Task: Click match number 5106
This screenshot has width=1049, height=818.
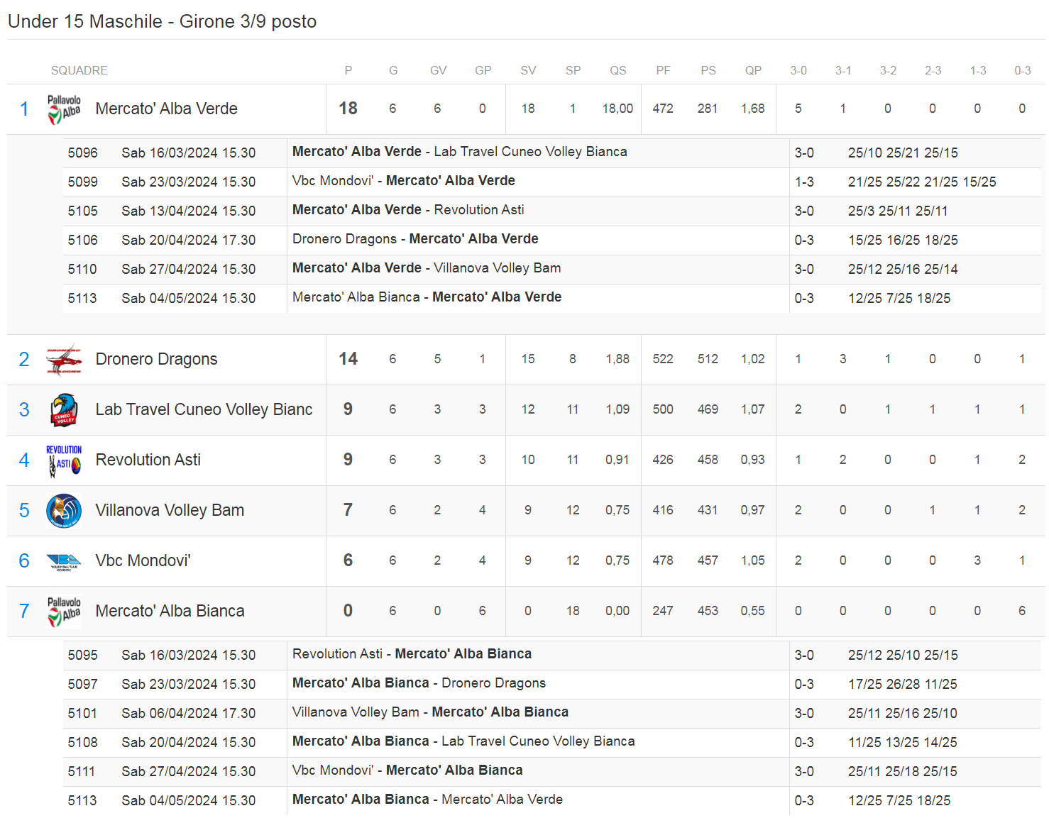Action: pos(83,241)
